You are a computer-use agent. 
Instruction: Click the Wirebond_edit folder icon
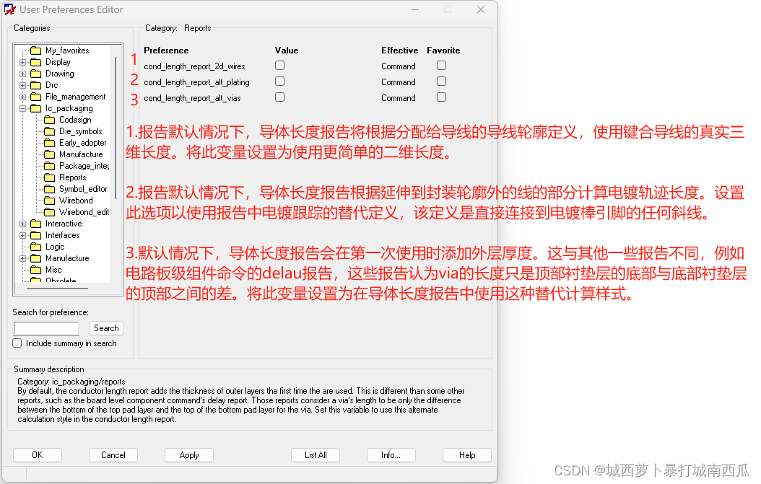pos(50,212)
